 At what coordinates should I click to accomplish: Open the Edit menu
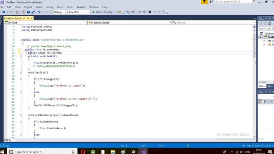pos(9,7)
